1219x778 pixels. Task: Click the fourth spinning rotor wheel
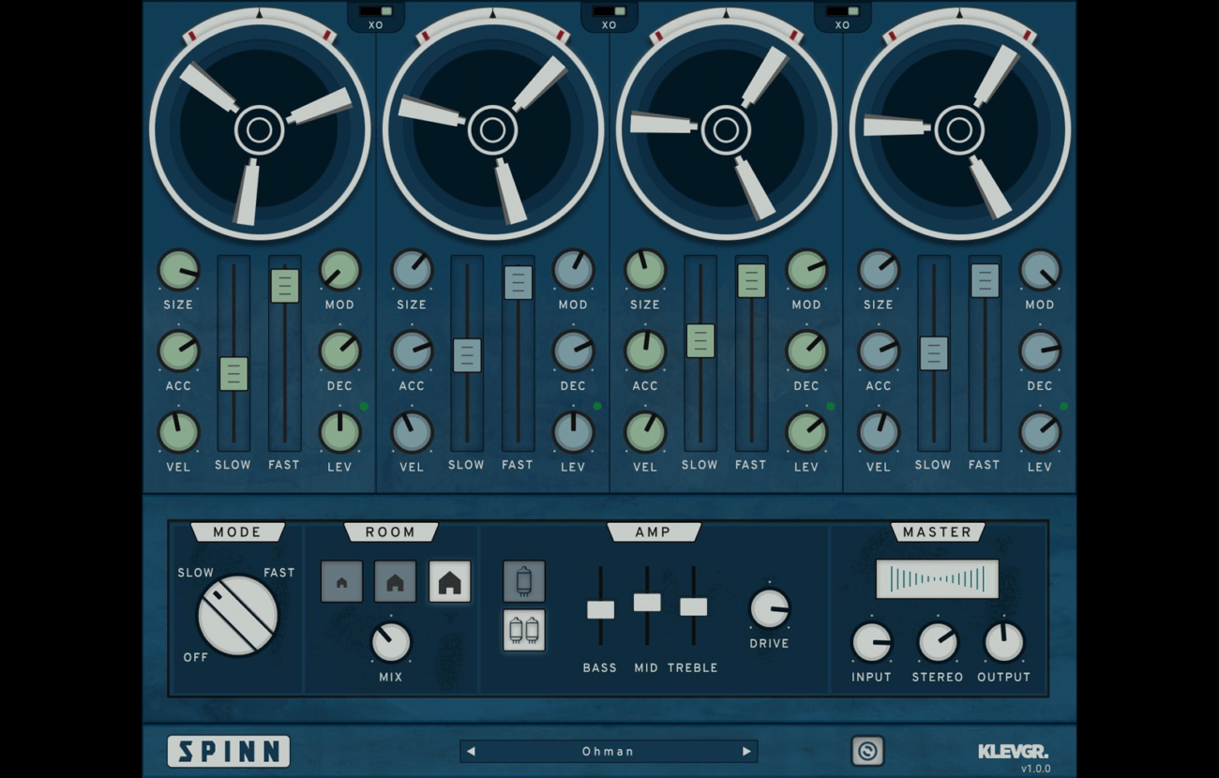pyautogui.click(x=959, y=129)
